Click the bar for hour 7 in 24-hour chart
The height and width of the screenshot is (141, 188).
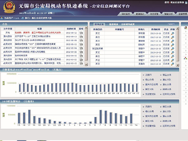click(100, 117)
